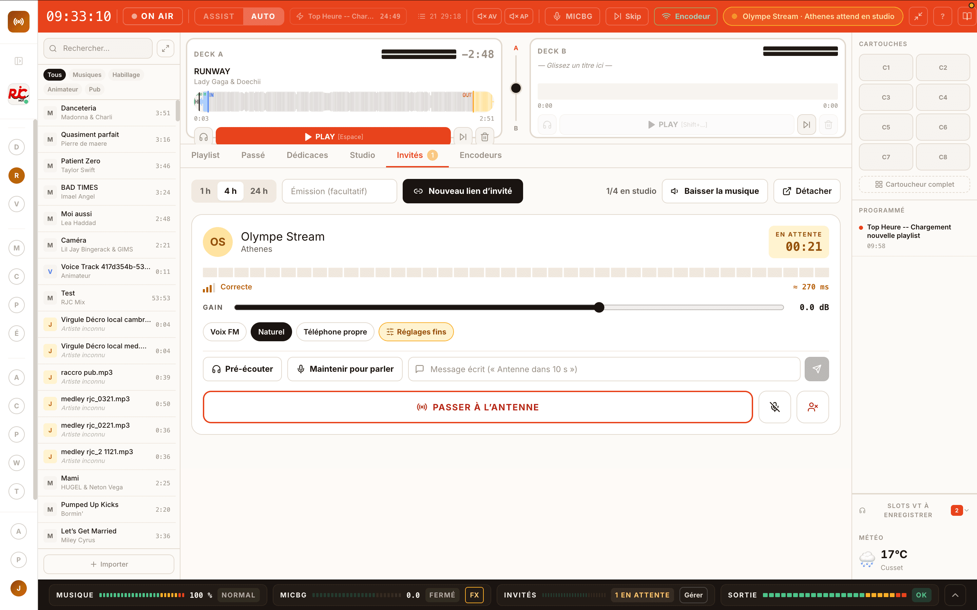Click the orange broadcast app logo

(x=19, y=22)
